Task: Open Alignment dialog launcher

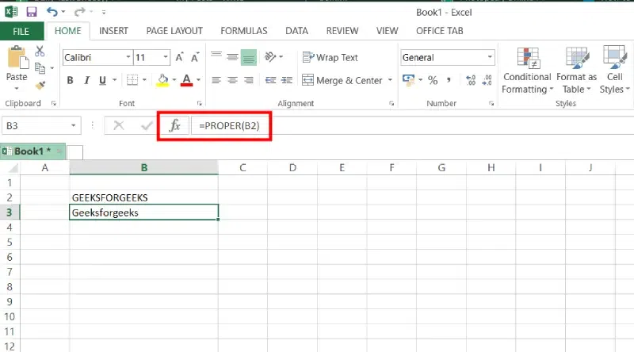Action: [x=391, y=104]
